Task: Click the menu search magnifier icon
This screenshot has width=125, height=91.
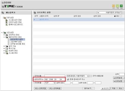Action: pyautogui.click(x=3, y=13)
